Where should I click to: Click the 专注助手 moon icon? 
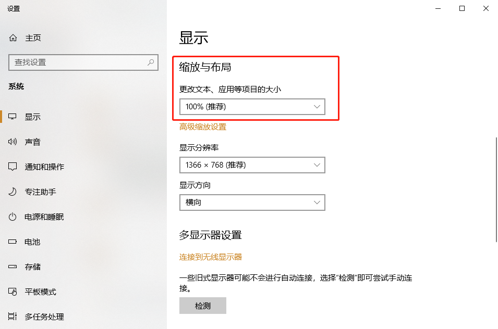pyautogui.click(x=13, y=192)
